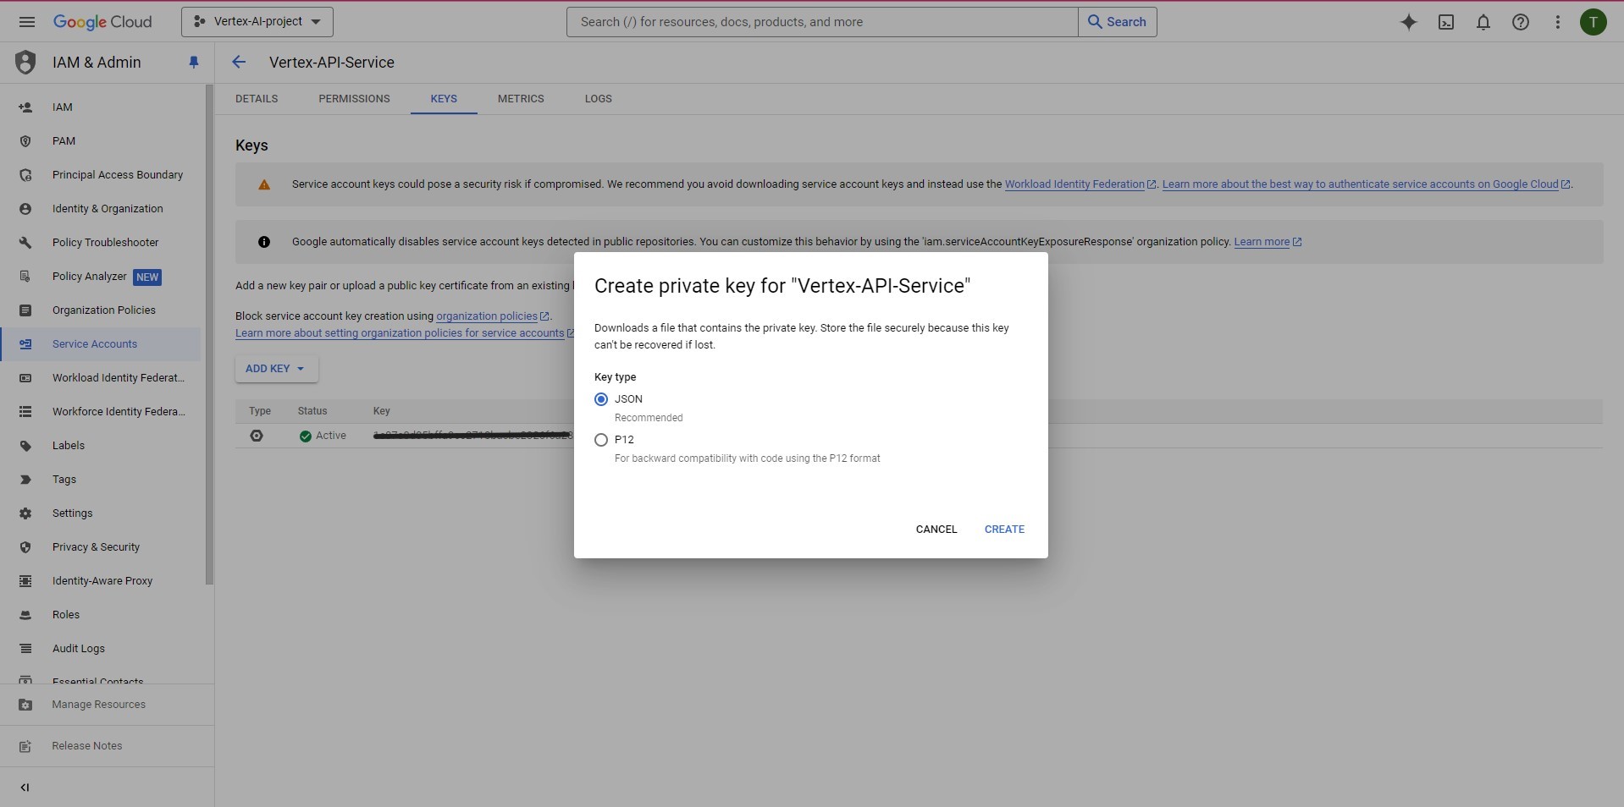The image size is (1624, 807).
Task: Click the IAM person-add icon in sidebar
Action: pos(25,107)
